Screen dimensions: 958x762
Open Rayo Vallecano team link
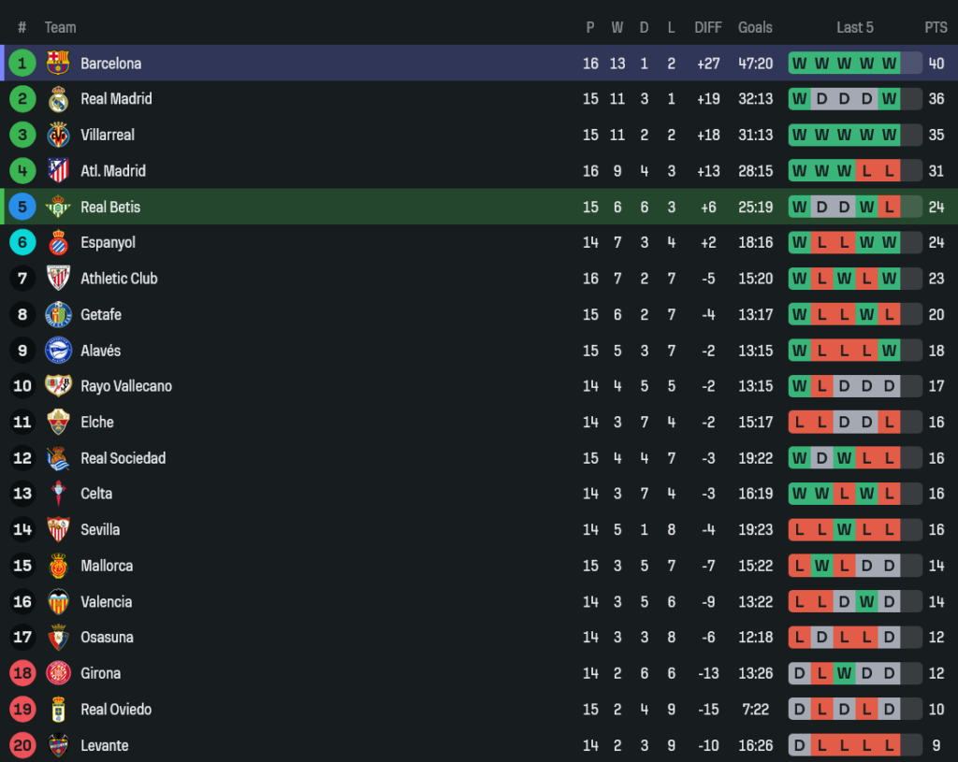[125, 386]
